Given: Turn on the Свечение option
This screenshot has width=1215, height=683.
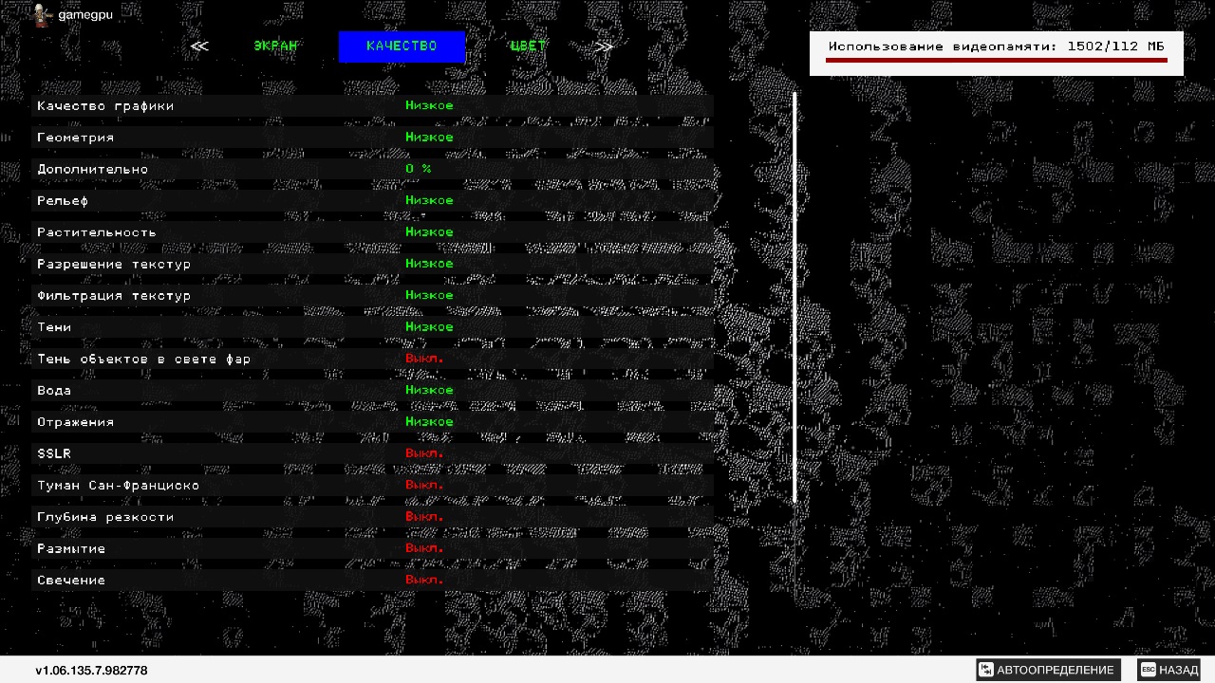Looking at the screenshot, I should pos(372,580).
